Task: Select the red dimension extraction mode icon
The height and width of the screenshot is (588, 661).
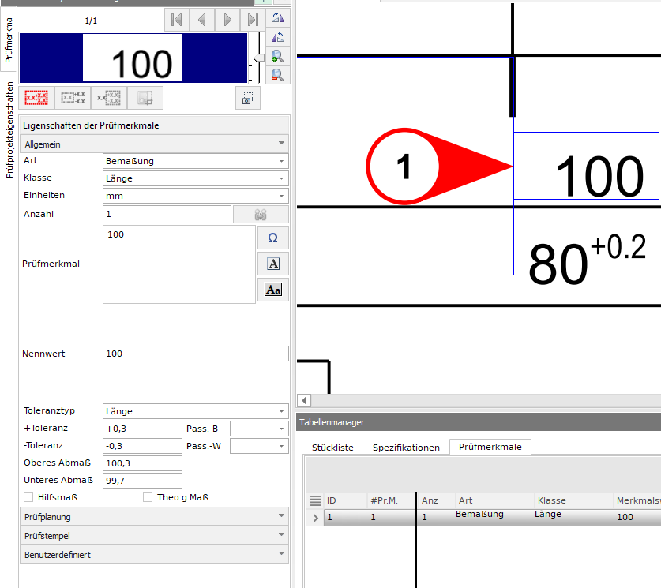Action: [x=36, y=98]
